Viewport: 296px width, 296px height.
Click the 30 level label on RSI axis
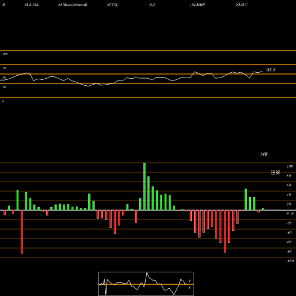[4, 87]
